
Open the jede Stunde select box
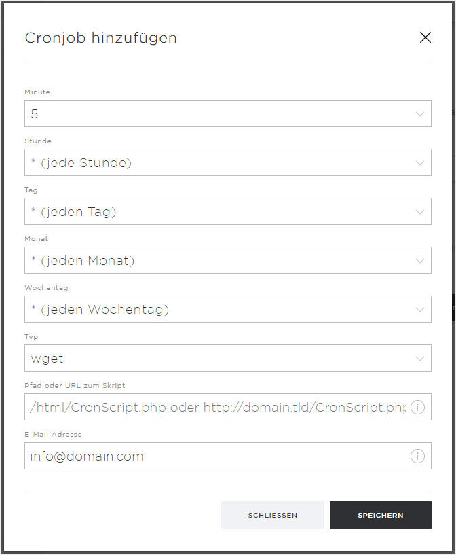pyautogui.click(x=227, y=162)
